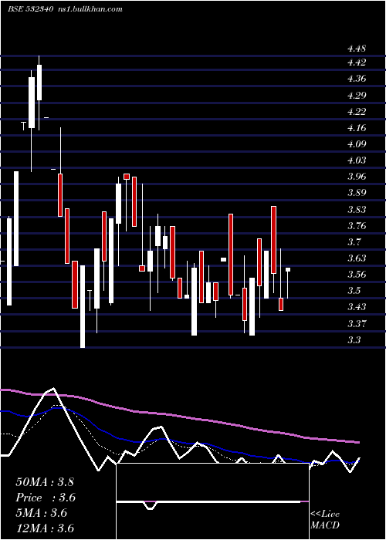Screen dimensions: 386x540
Task: Click the '50MA : 3.8' readout
Action: [45, 482]
